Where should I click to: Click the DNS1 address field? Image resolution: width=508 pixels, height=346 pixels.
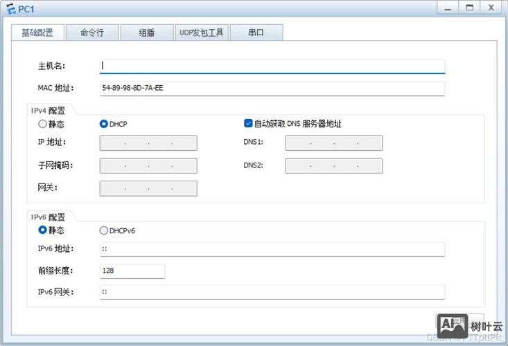(x=333, y=143)
